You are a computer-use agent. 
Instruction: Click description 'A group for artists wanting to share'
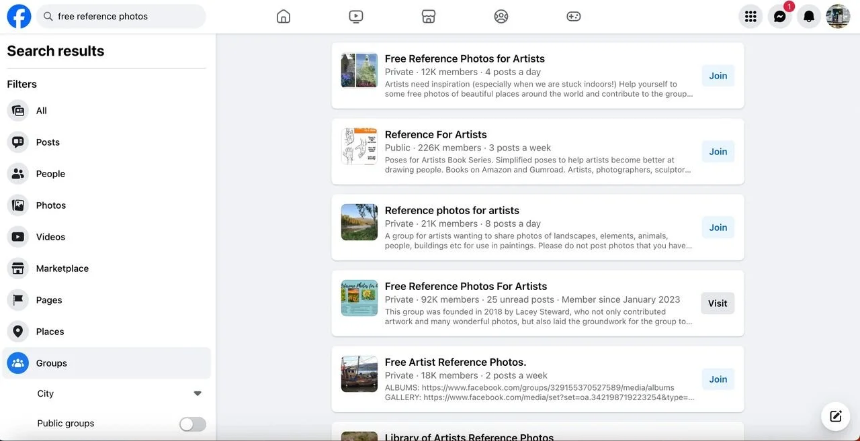tap(539, 241)
